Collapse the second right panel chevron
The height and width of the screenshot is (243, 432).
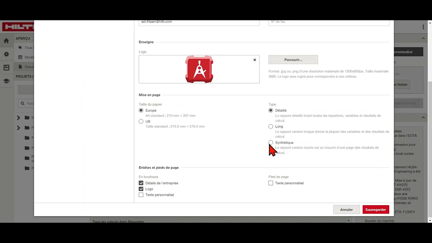tap(423, 117)
